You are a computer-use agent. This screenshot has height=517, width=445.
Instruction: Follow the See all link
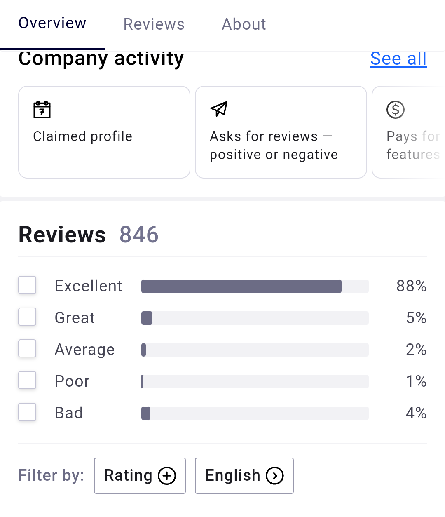(398, 59)
